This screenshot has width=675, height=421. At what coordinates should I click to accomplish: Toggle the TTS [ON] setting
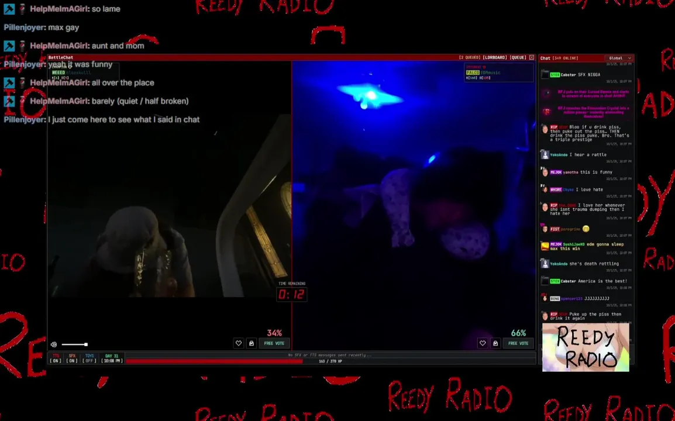(56, 358)
